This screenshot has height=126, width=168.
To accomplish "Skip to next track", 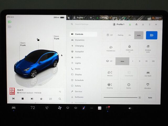I will point(32,99).
